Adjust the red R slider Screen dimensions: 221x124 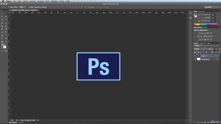[x=205, y=15]
